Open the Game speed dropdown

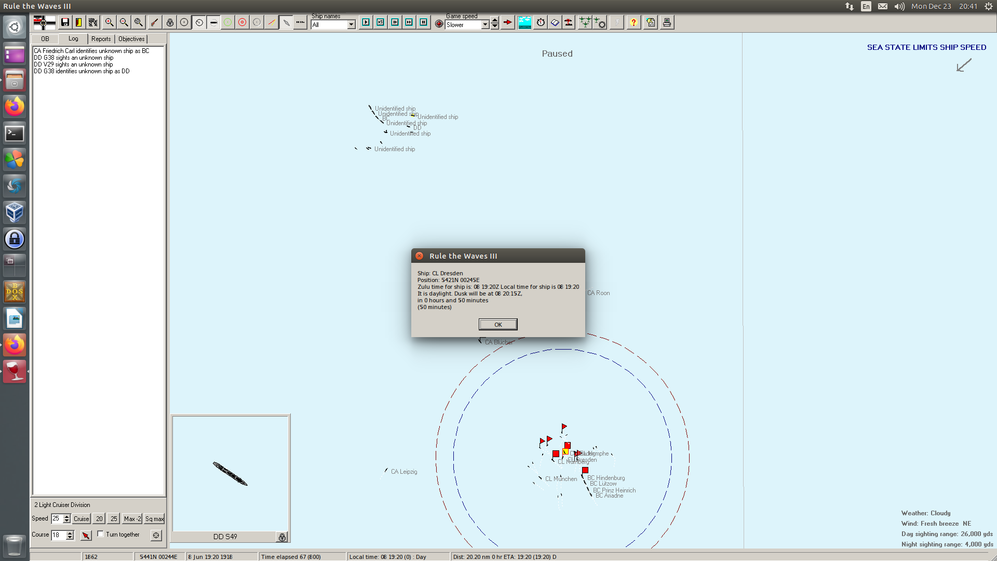484,25
